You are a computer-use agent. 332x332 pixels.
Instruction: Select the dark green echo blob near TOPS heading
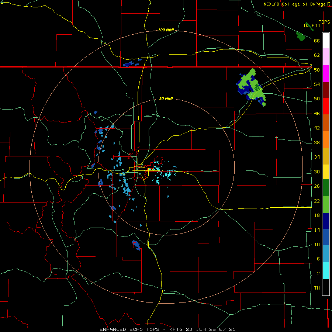301,37
